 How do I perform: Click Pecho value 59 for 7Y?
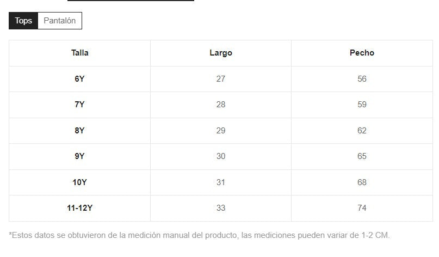pos(362,105)
